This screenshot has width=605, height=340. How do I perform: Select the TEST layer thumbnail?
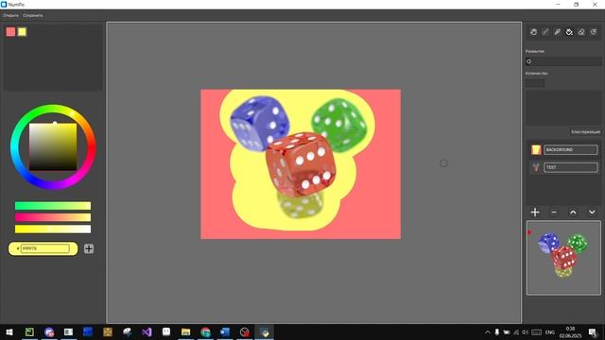tap(536, 167)
